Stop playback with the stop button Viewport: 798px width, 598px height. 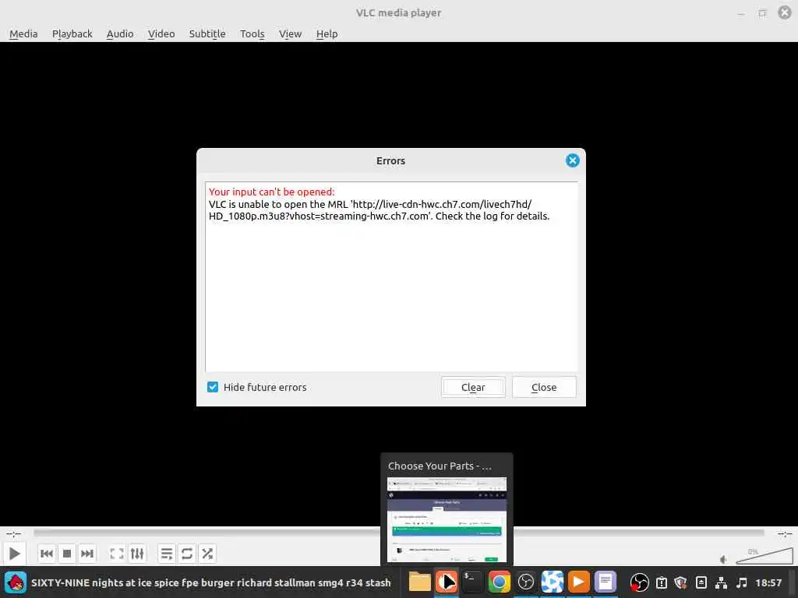(67, 554)
